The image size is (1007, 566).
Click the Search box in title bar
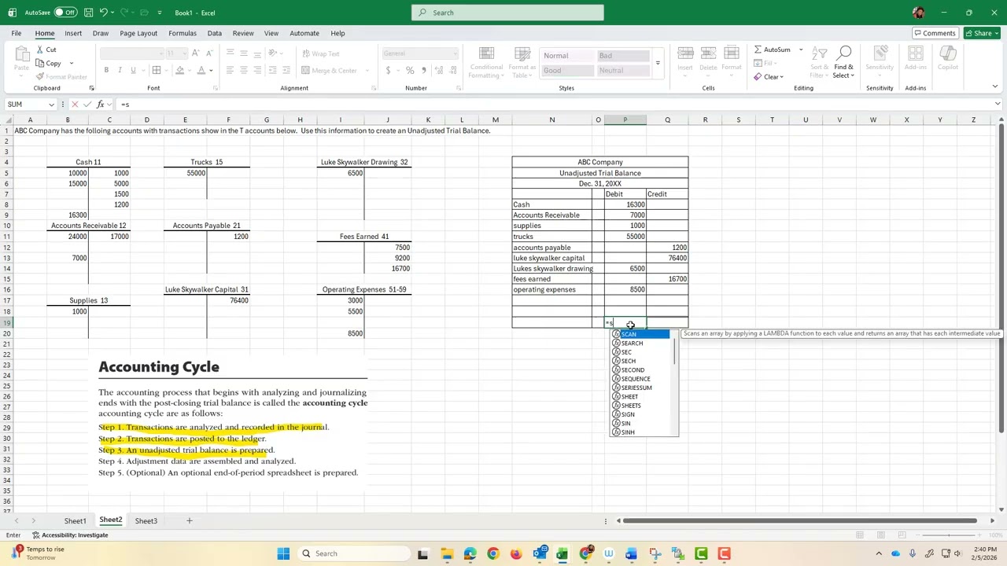click(x=507, y=13)
